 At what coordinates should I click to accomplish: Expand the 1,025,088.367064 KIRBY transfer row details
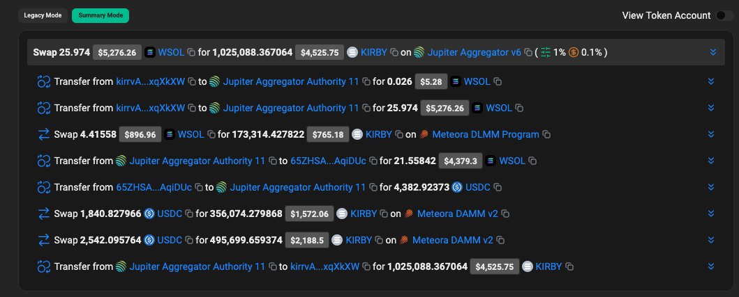pos(711,266)
